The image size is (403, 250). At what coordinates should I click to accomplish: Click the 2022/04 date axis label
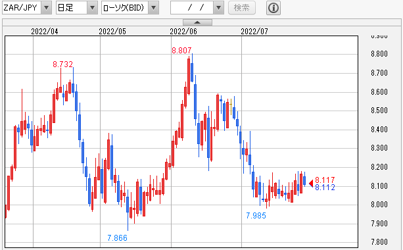click(x=45, y=32)
